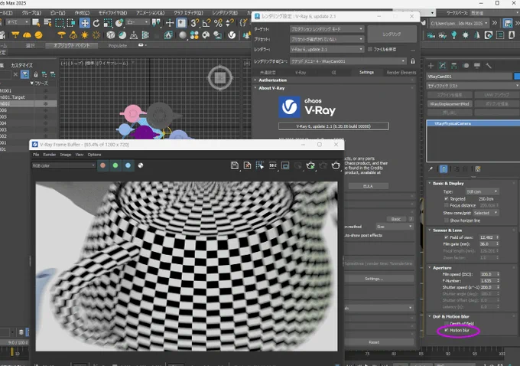520x366 pixels.
Task: Toggle the red channel in Frame Buffer
Action: point(102,165)
